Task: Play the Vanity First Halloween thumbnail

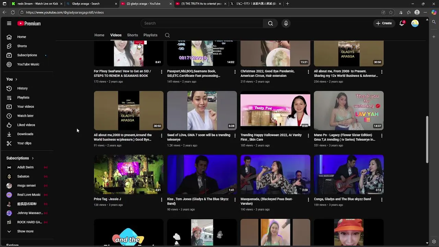Action: coord(275,110)
